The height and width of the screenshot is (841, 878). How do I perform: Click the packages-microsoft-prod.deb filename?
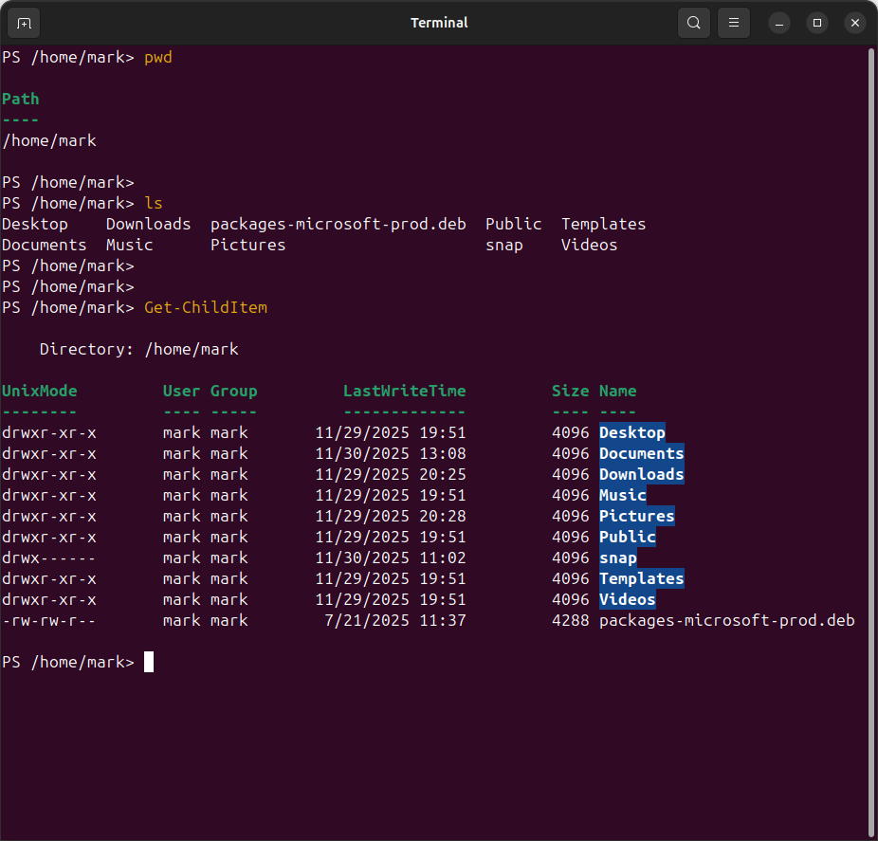coord(726,620)
